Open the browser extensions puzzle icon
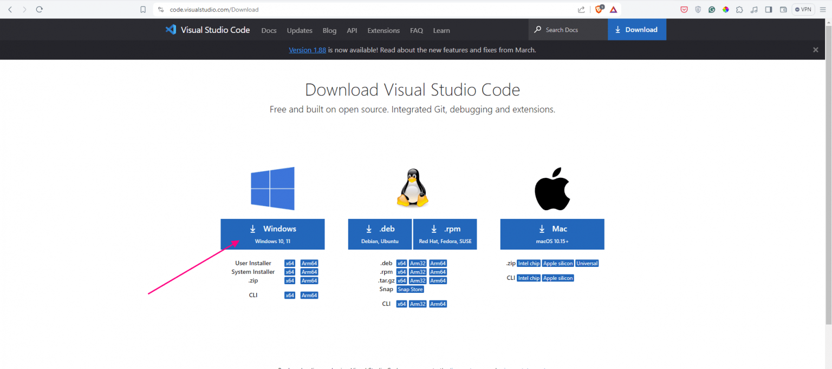 [x=739, y=9]
